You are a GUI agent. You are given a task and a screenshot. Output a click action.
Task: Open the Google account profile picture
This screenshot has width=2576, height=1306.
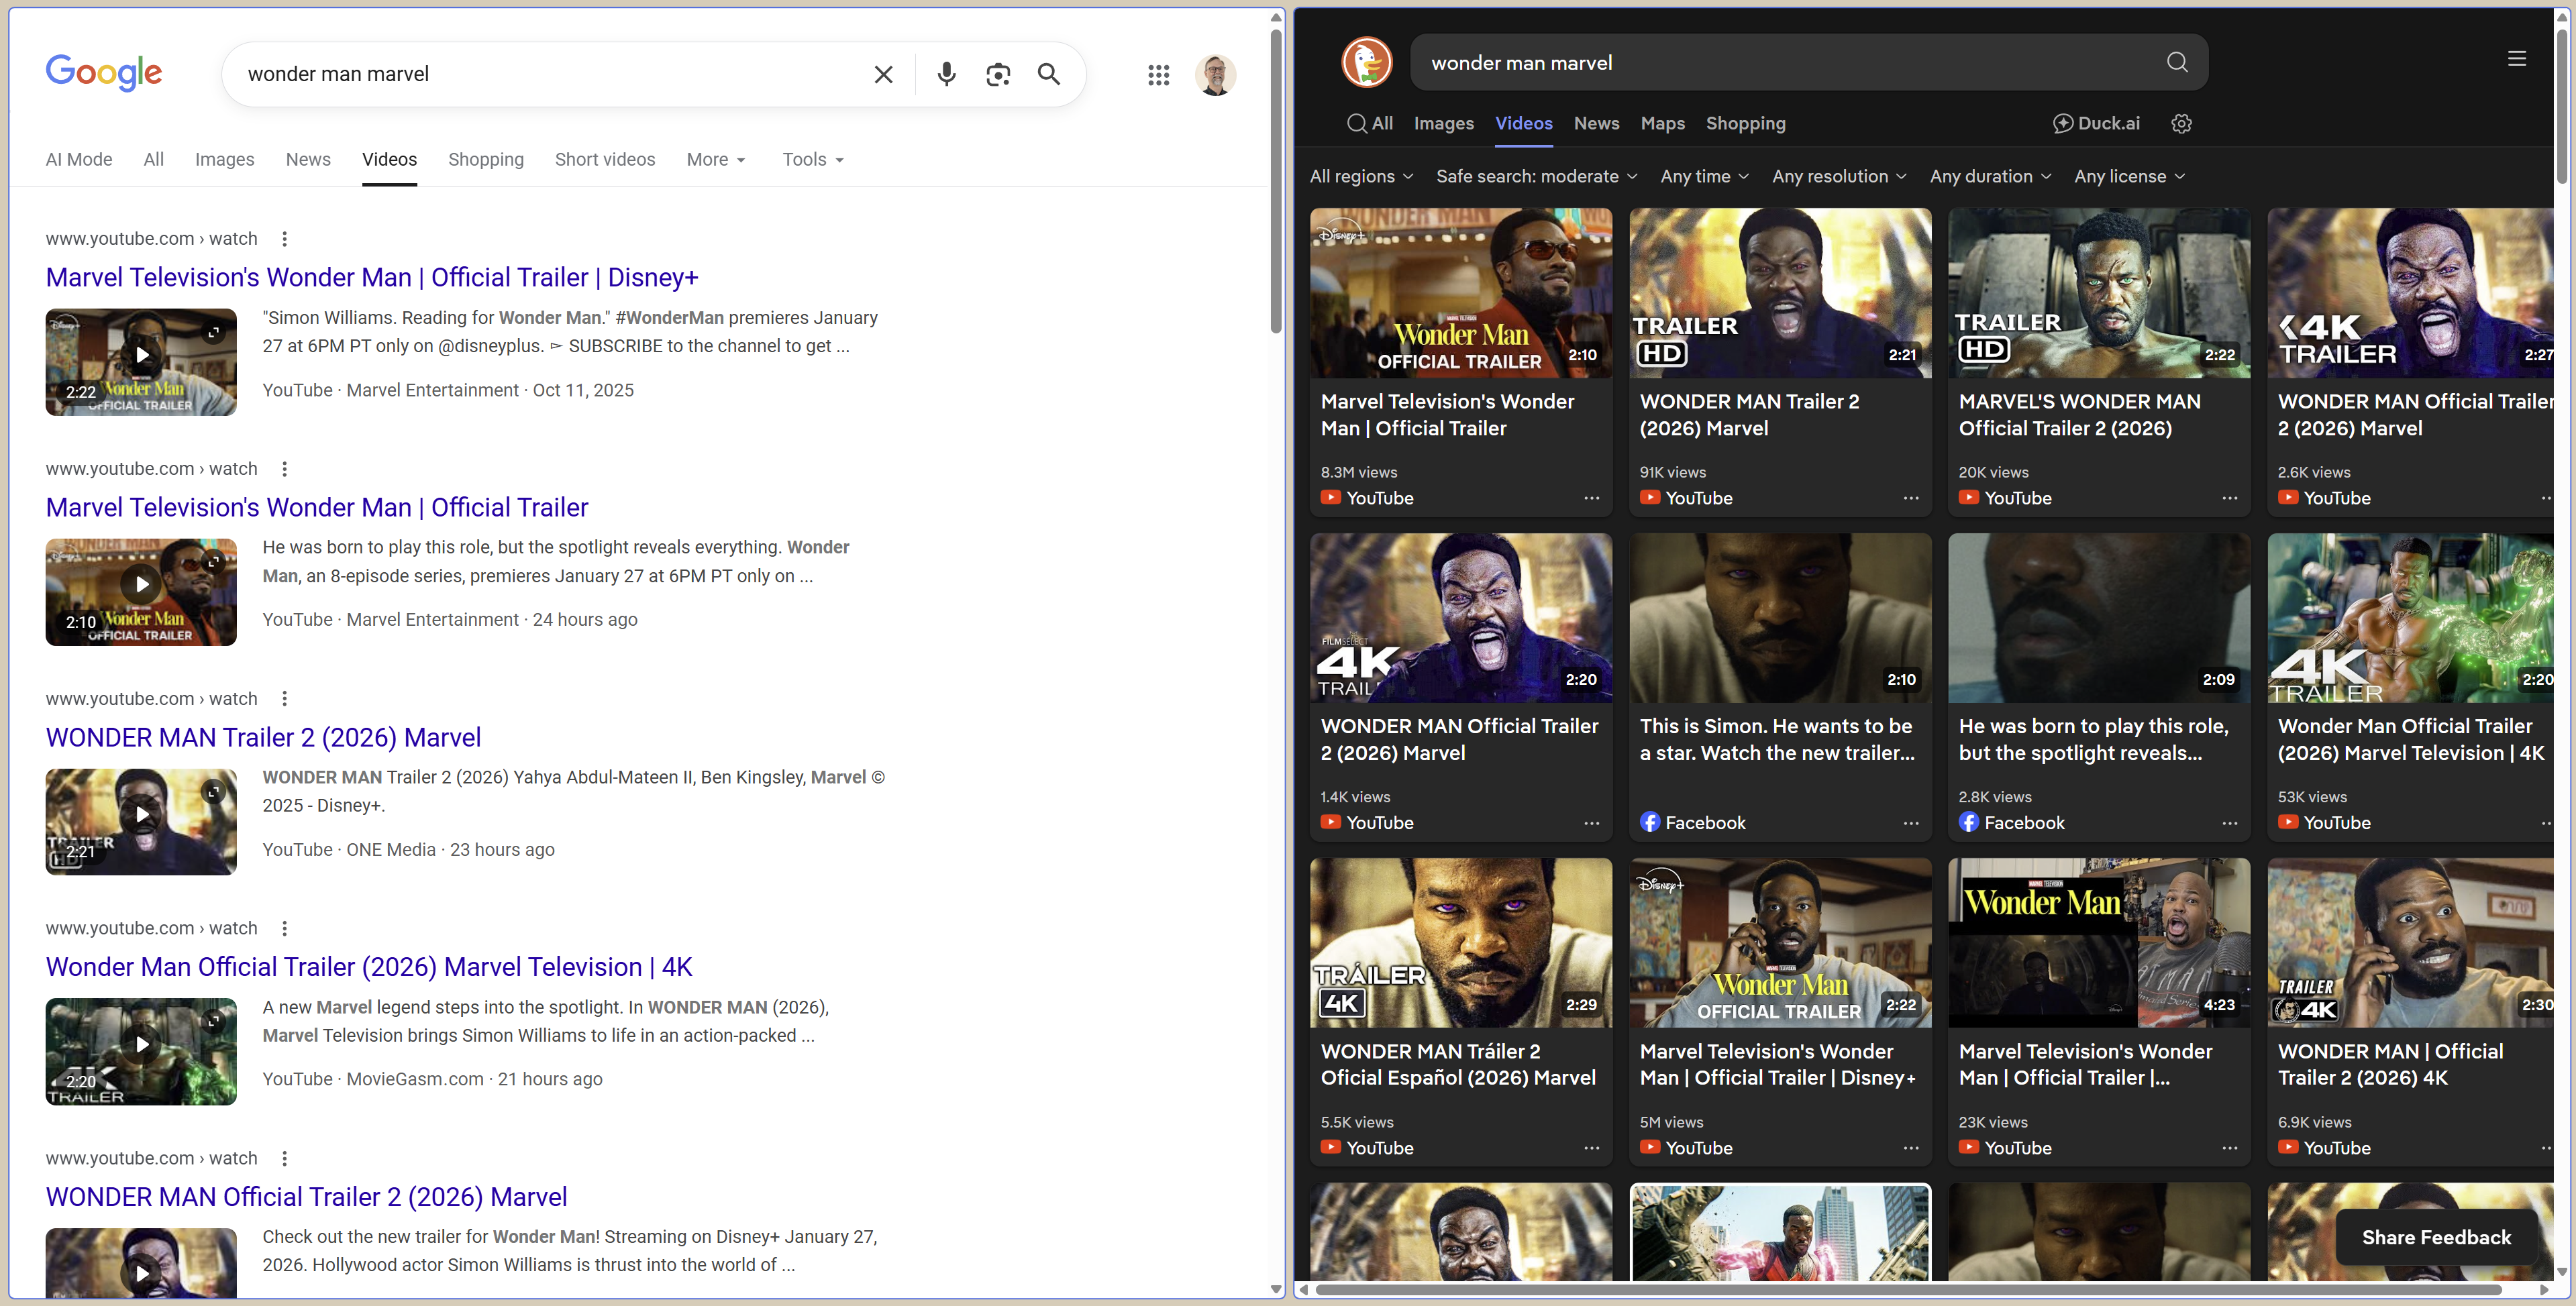[1215, 75]
